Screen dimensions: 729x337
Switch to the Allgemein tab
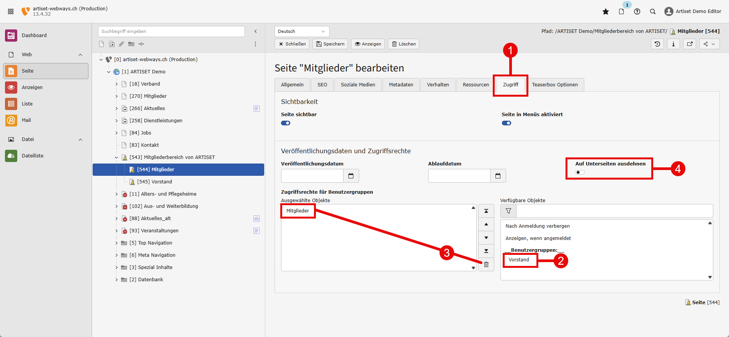click(x=292, y=85)
